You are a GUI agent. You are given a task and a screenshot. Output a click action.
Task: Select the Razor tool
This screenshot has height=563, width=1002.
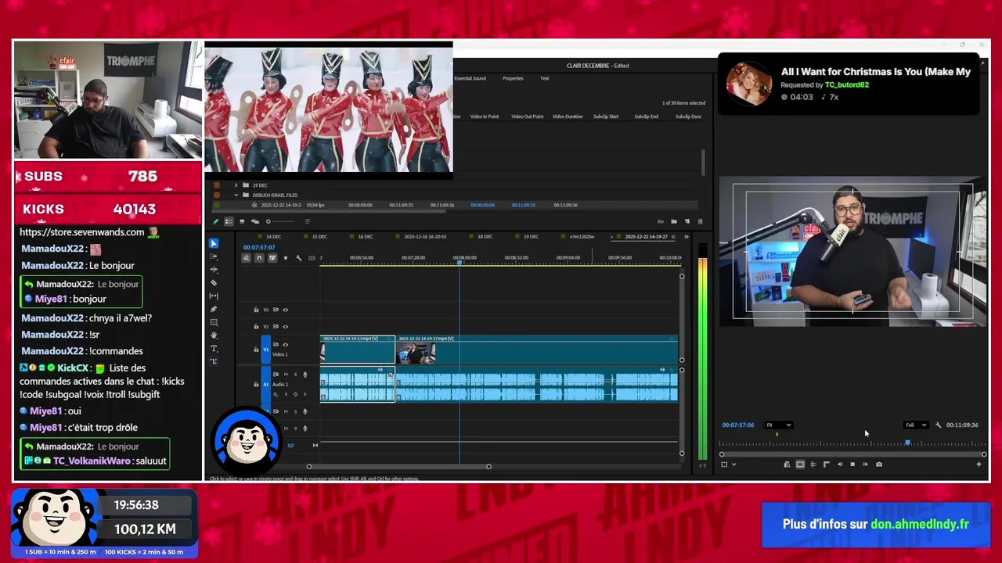[x=213, y=283]
